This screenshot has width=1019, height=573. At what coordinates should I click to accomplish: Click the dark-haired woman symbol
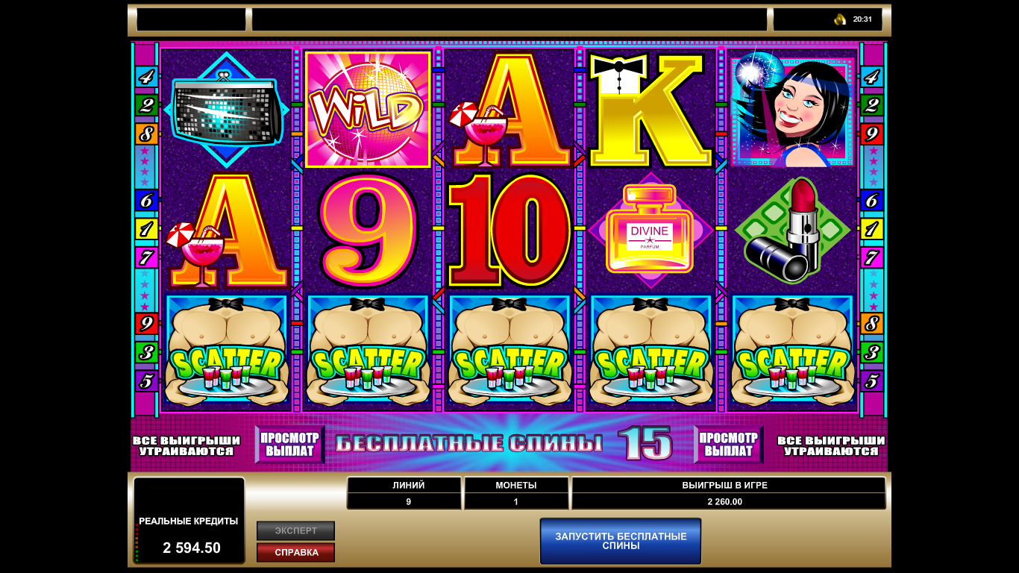pyautogui.click(x=792, y=110)
